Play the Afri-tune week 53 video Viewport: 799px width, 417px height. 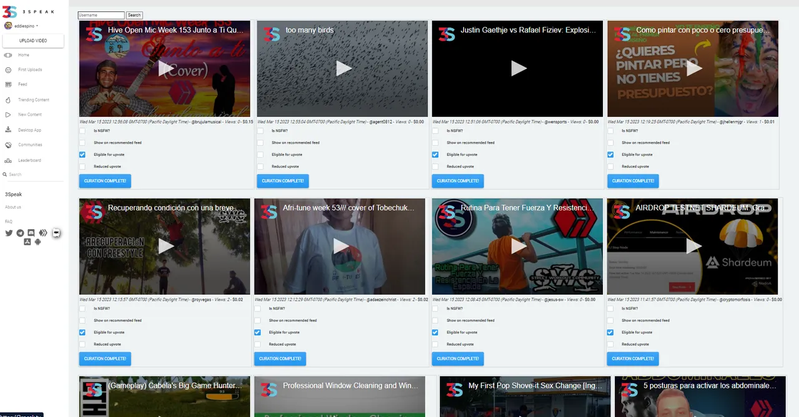340,246
